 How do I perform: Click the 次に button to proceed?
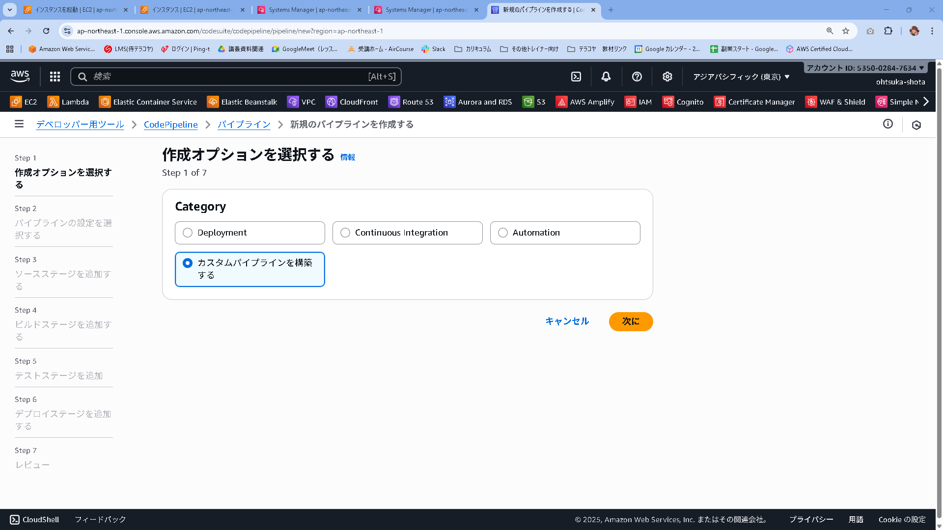coord(631,321)
